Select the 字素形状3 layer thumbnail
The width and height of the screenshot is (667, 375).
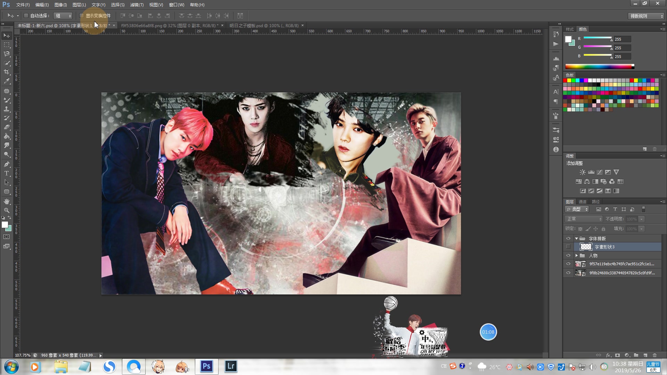pyautogui.click(x=586, y=247)
